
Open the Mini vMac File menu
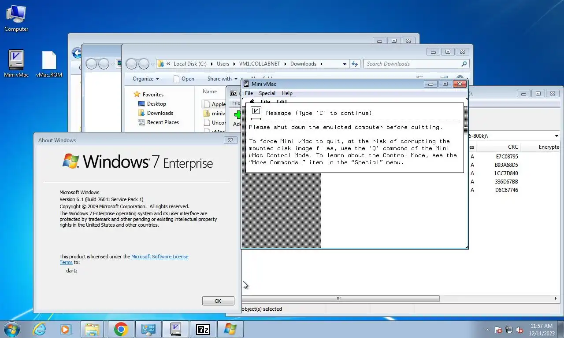(249, 93)
